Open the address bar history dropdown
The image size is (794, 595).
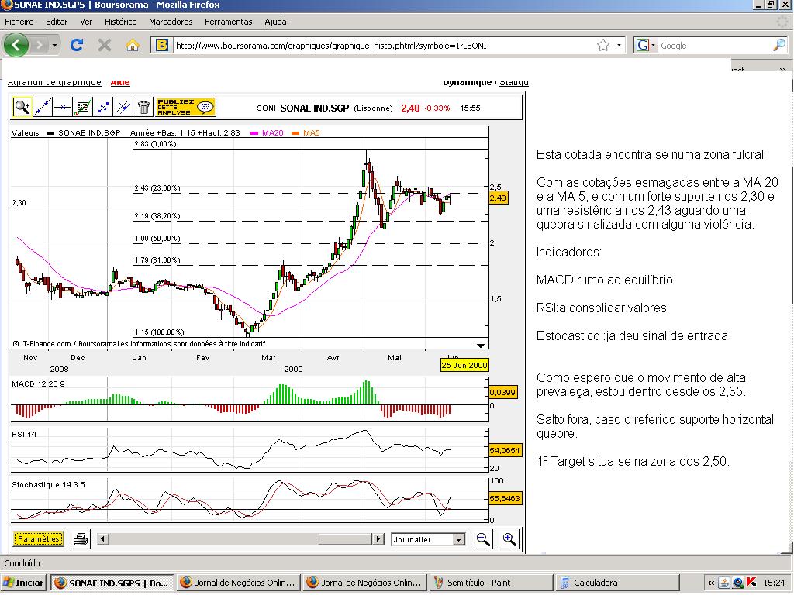click(x=619, y=46)
